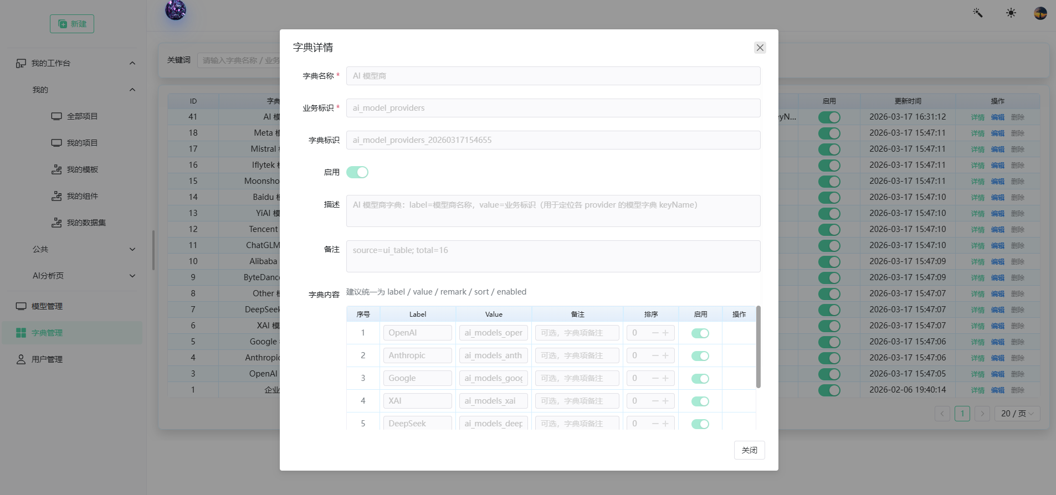Select 我的数据集 in sidebar

(x=86, y=223)
